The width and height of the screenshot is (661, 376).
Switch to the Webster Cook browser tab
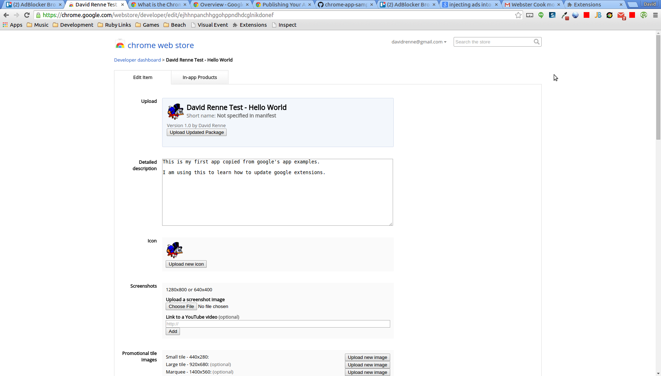pyautogui.click(x=532, y=5)
